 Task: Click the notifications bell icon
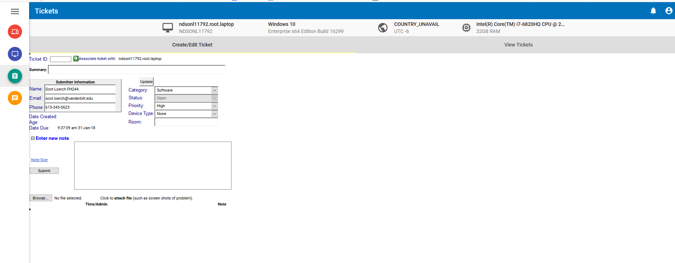tap(653, 11)
